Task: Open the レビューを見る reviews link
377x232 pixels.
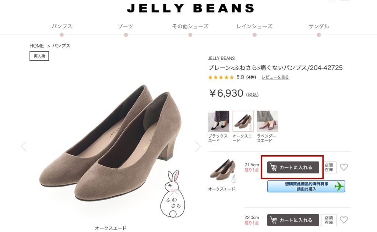Action: pos(275,77)
